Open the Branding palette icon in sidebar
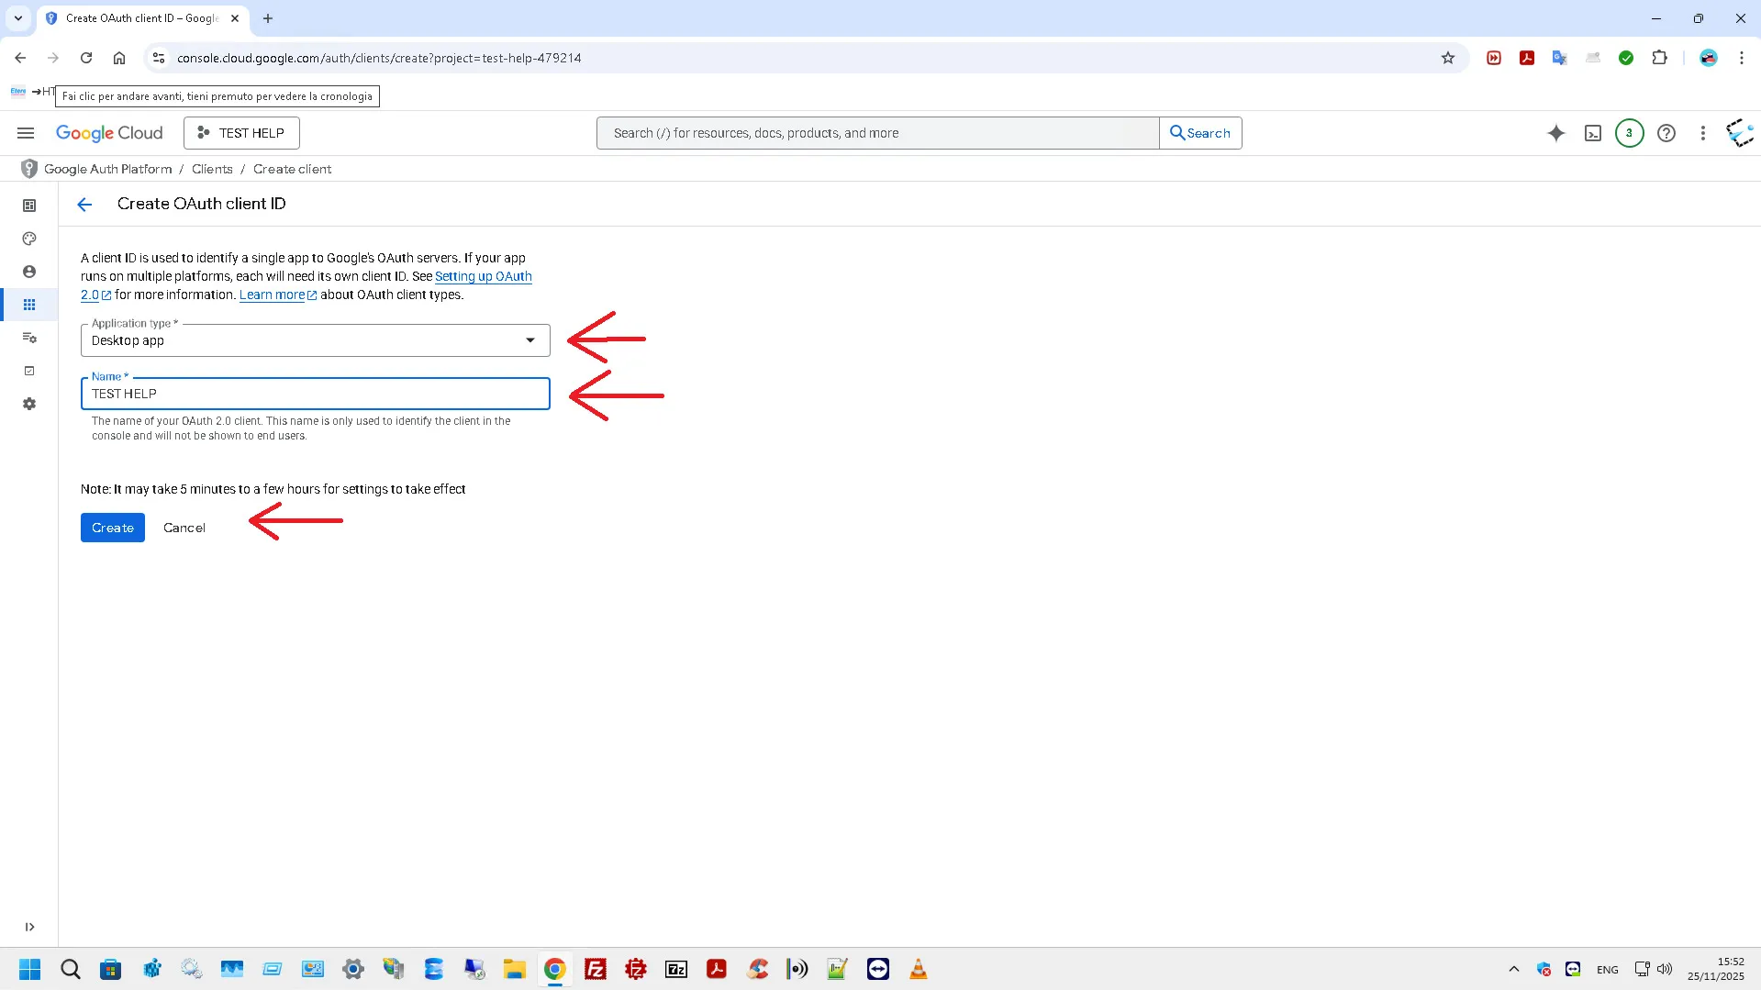Viewport: 1761px width, 990px height. pos(29,239)
